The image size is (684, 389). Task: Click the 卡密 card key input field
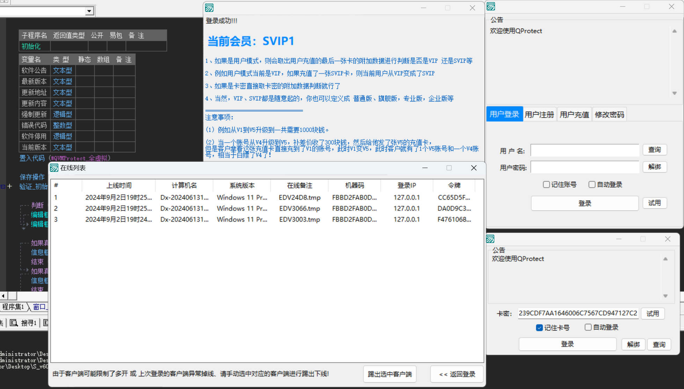pos(578,313)
